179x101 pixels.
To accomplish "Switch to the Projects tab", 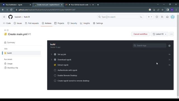I will click(x=59, y=23).
